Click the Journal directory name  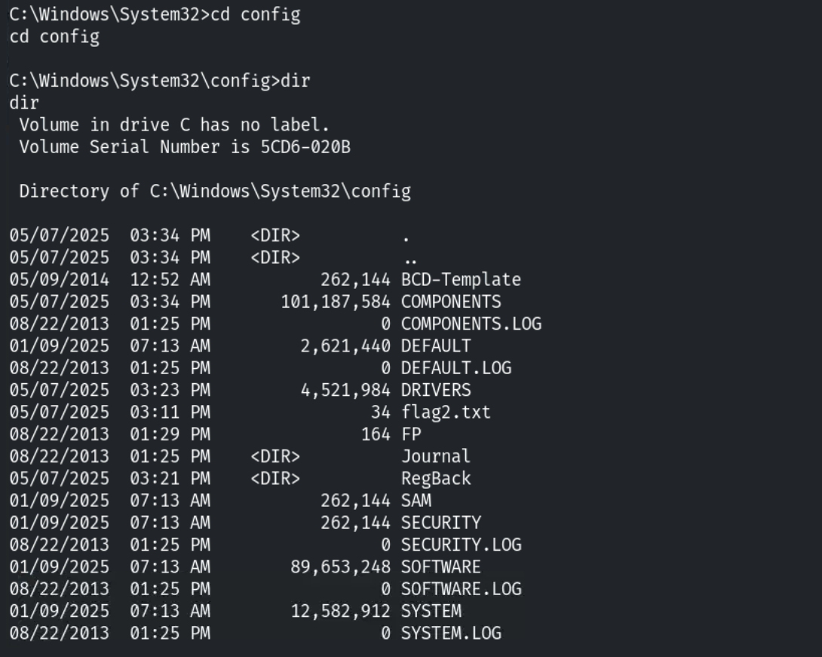coord(436,456)
